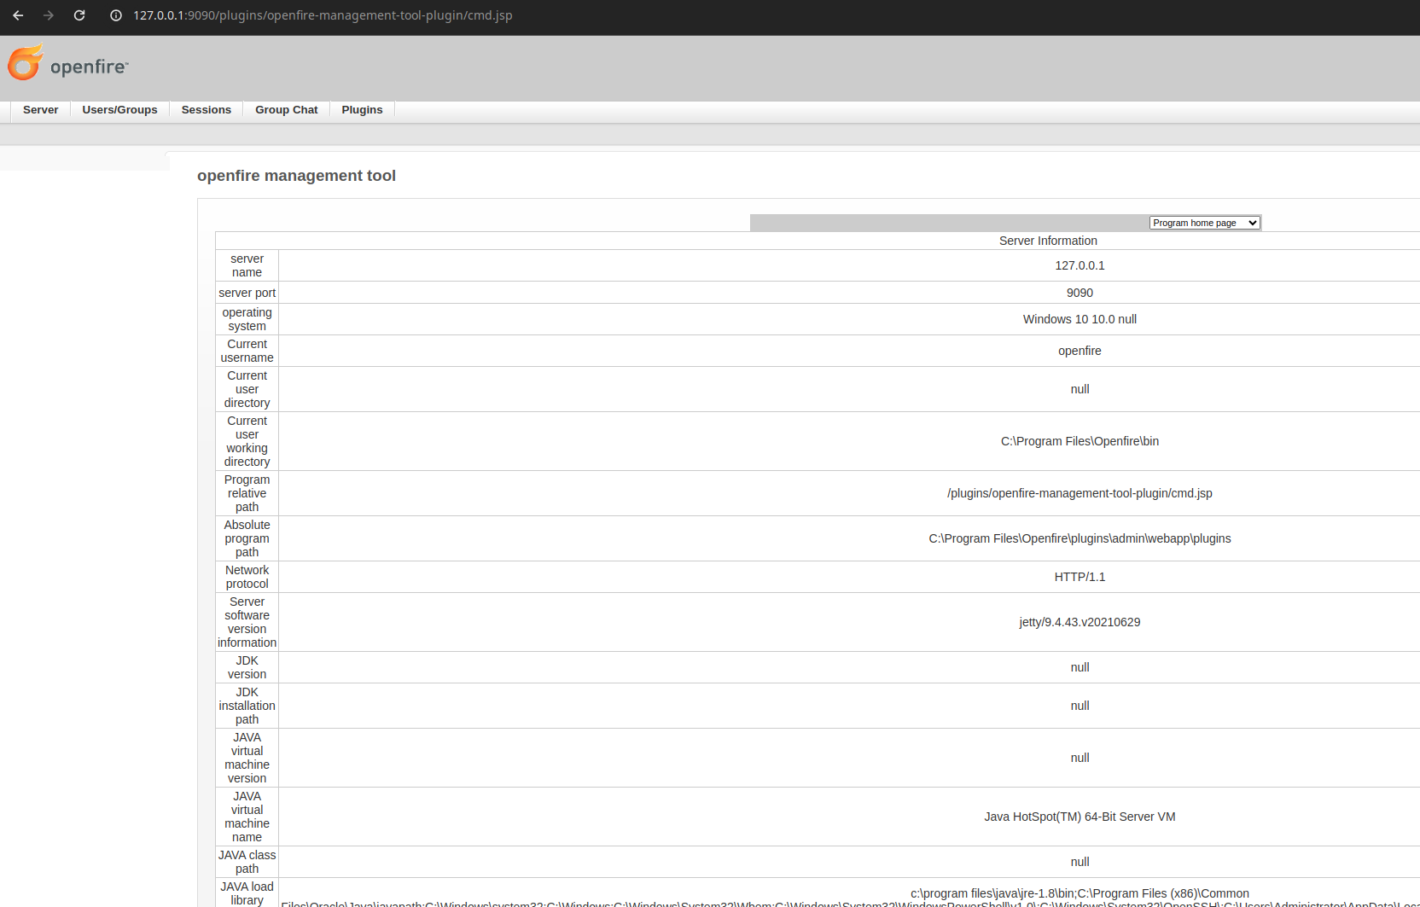
Task: Open the Server tab
Action: click(41, 110)
